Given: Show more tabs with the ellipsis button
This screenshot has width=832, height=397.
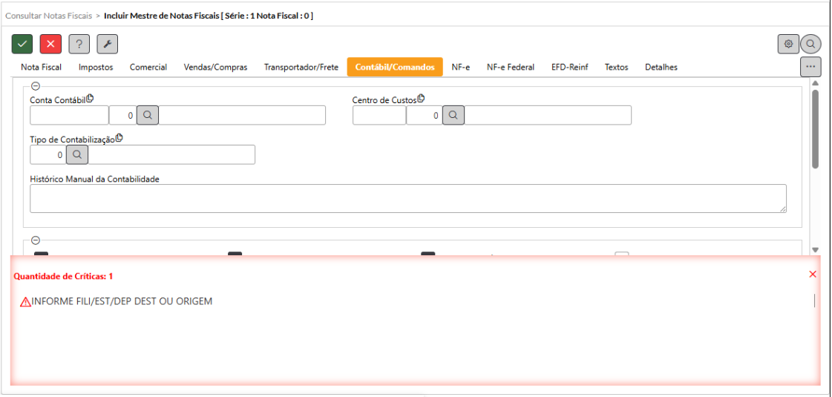Looking at the screenshot, I should (810, 67).
